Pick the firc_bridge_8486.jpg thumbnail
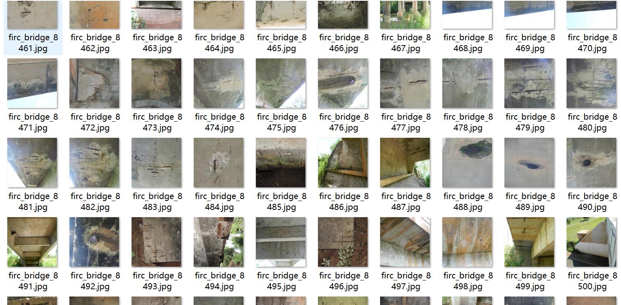The height and width of the screenshot is (305, 621). (343, 163)
